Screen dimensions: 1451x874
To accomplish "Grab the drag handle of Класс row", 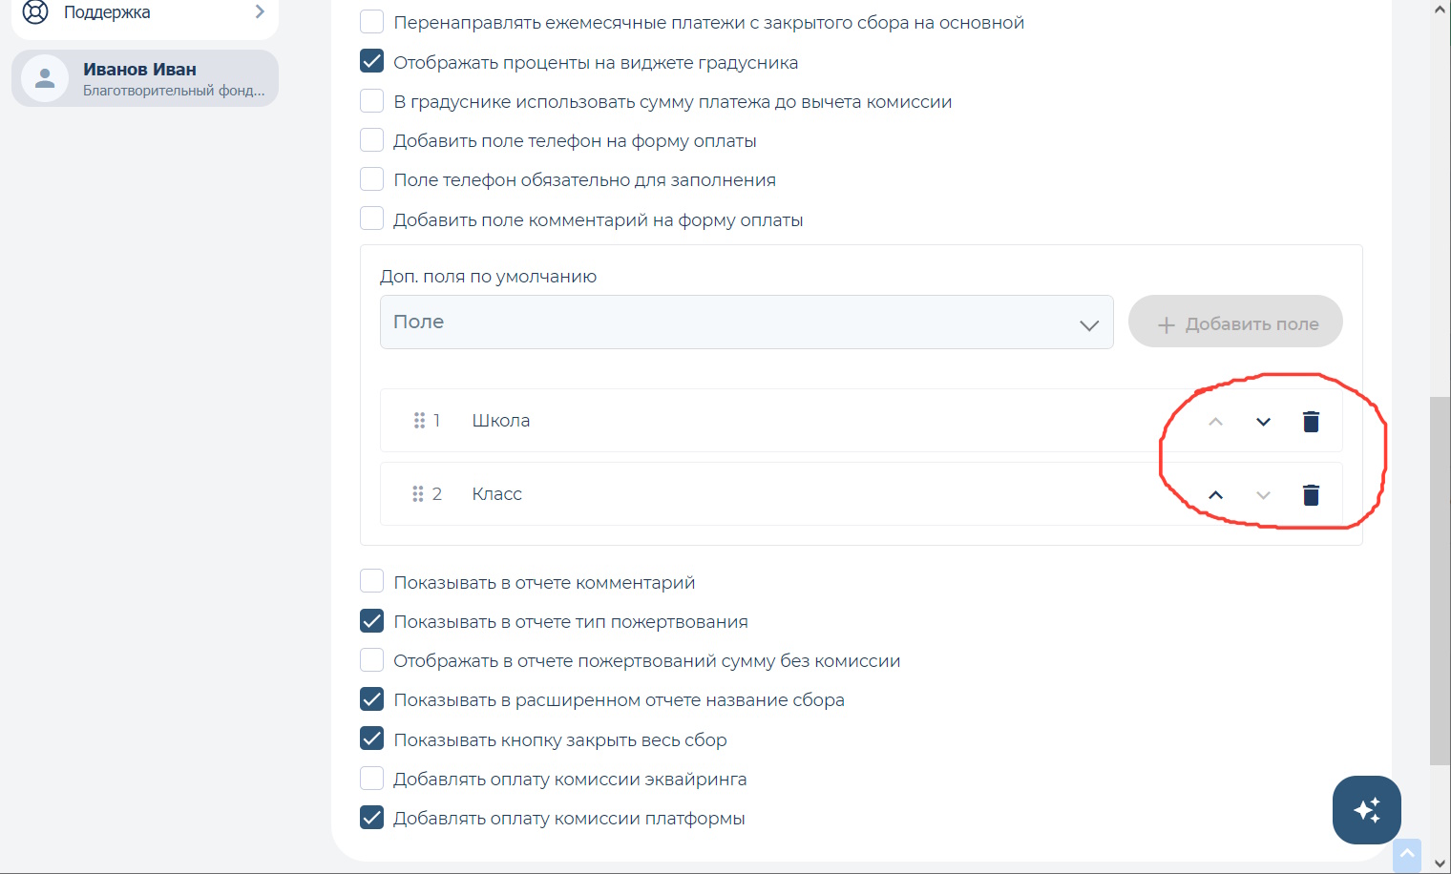I will pyautogui.click(x=418, y=494).
